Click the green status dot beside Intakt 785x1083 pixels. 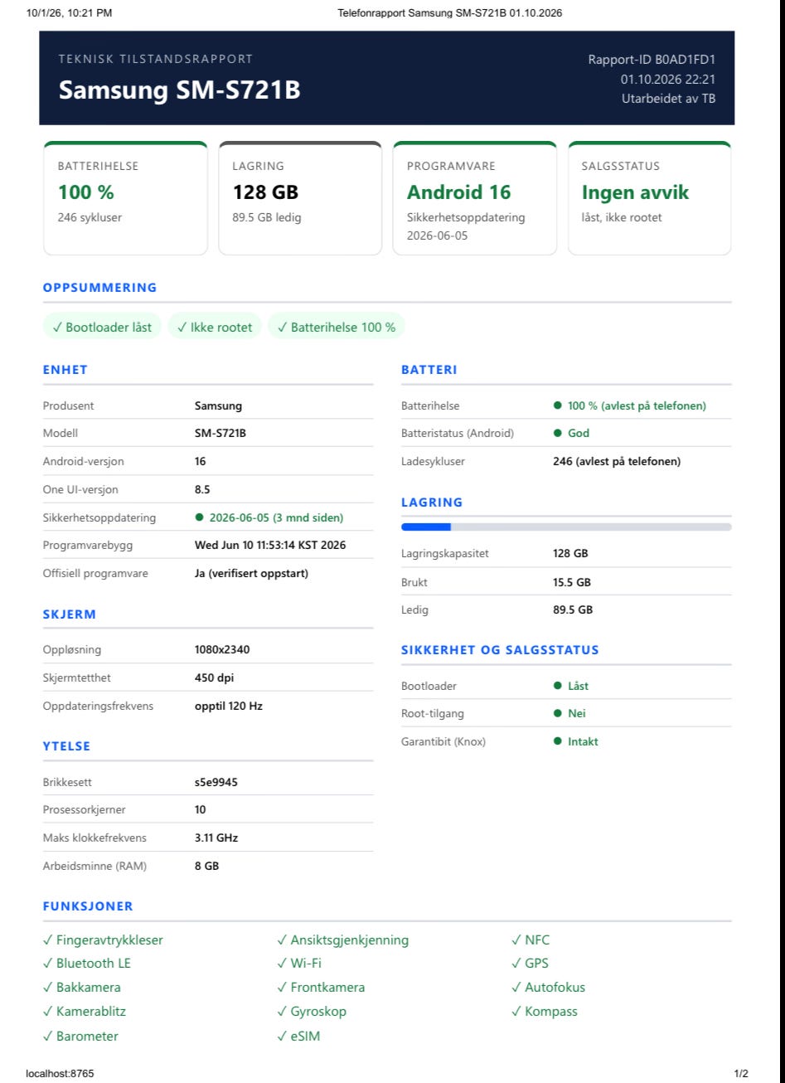click(557, 741)
